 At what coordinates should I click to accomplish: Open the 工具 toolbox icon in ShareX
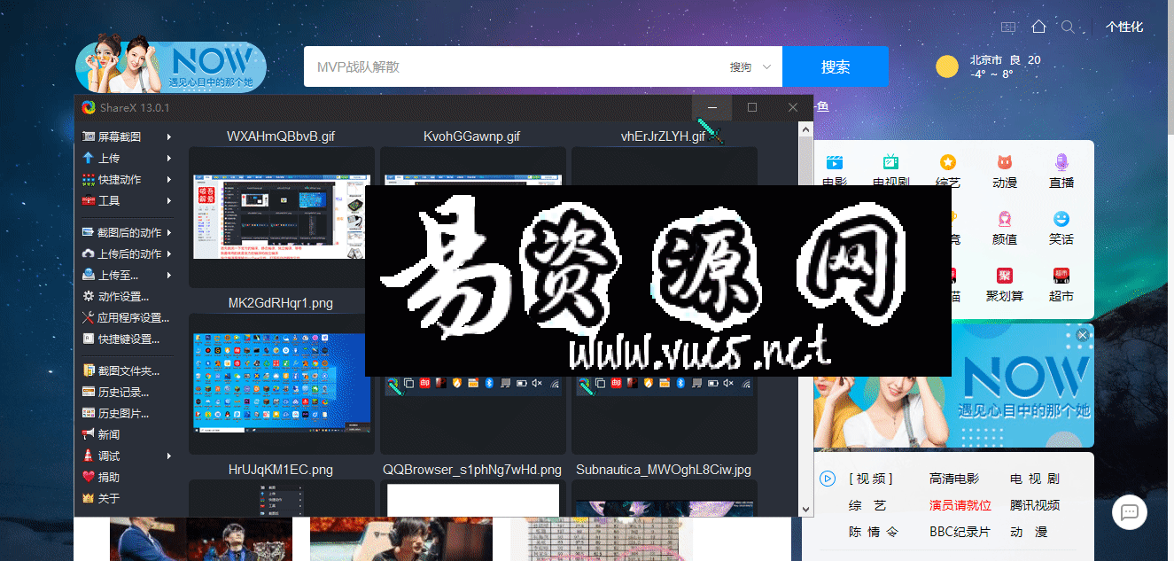[88, 200]
